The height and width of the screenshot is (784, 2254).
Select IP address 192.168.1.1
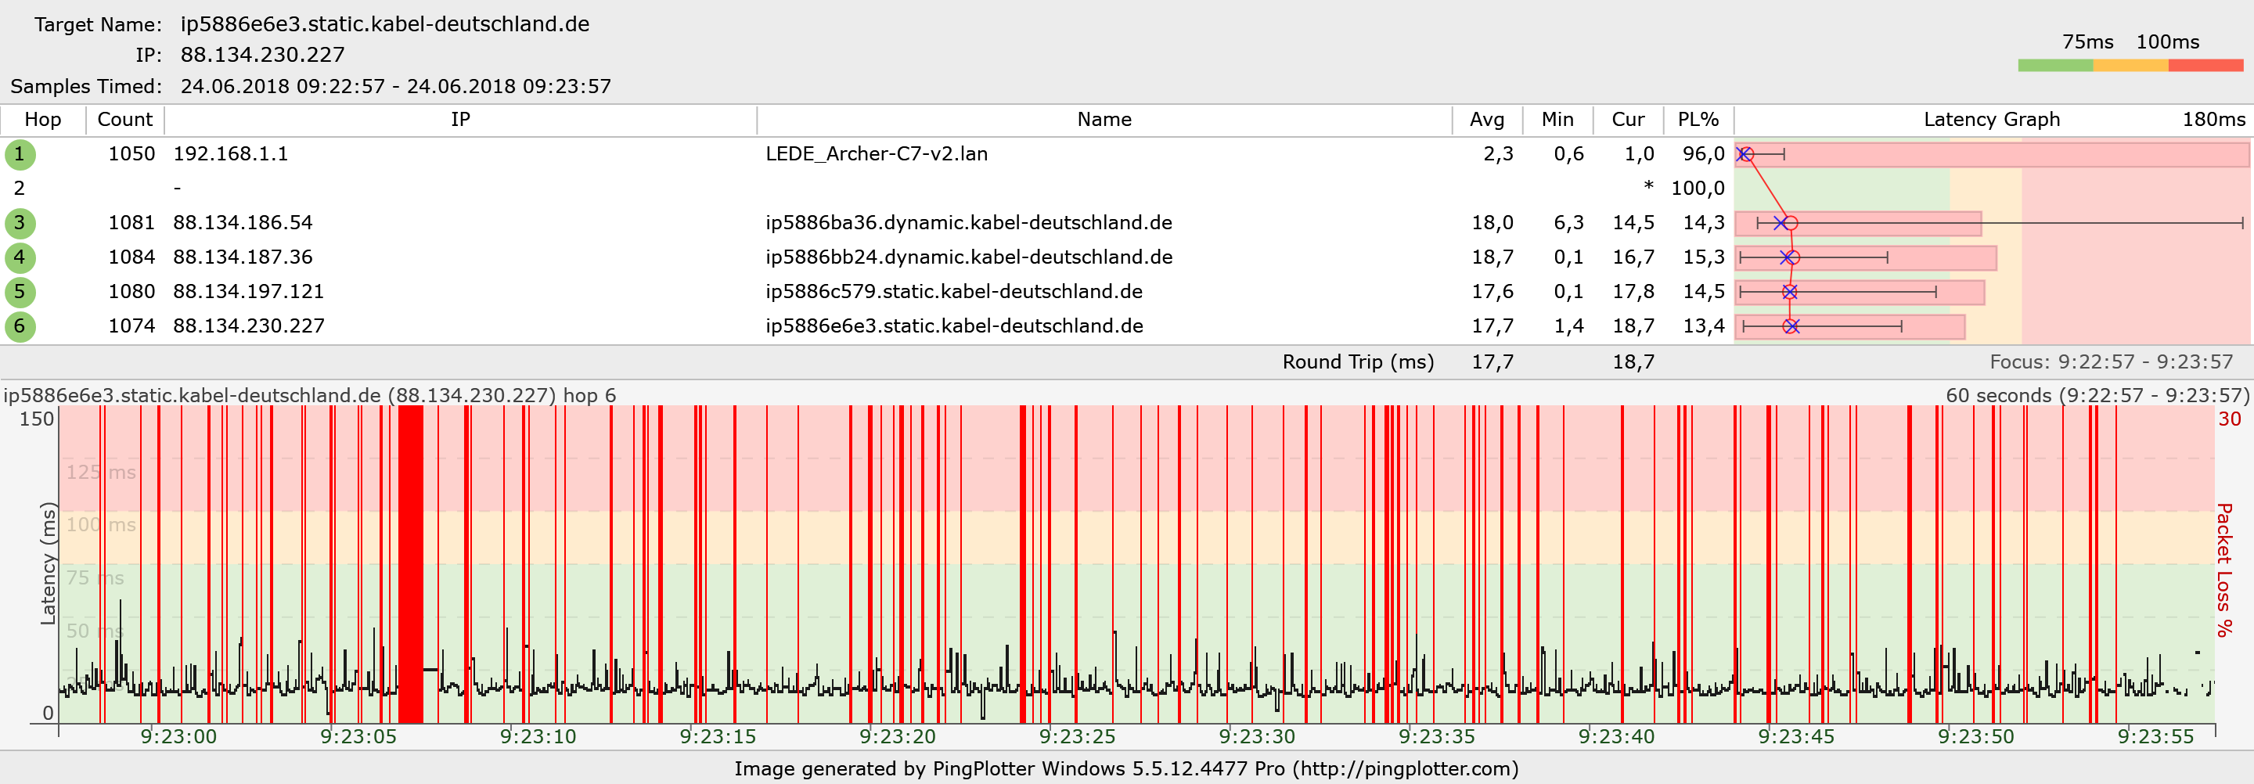coord(230,154)
